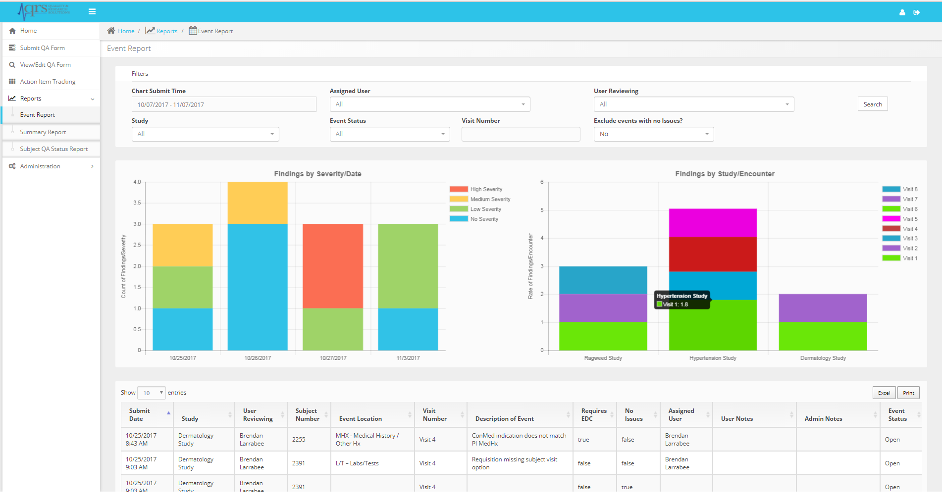Image resolution: width=942 pixels, height=503 pixels.
Task: Select Action Item Tracking in sidebar
Action: [48, 82]
